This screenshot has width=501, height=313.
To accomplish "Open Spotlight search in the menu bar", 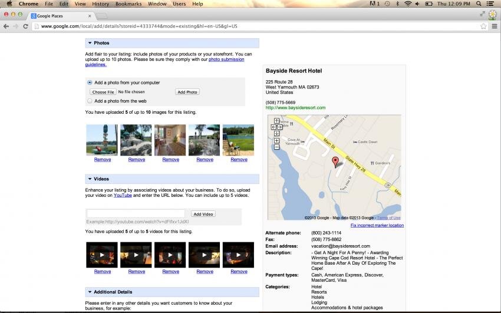I will 479,4.
